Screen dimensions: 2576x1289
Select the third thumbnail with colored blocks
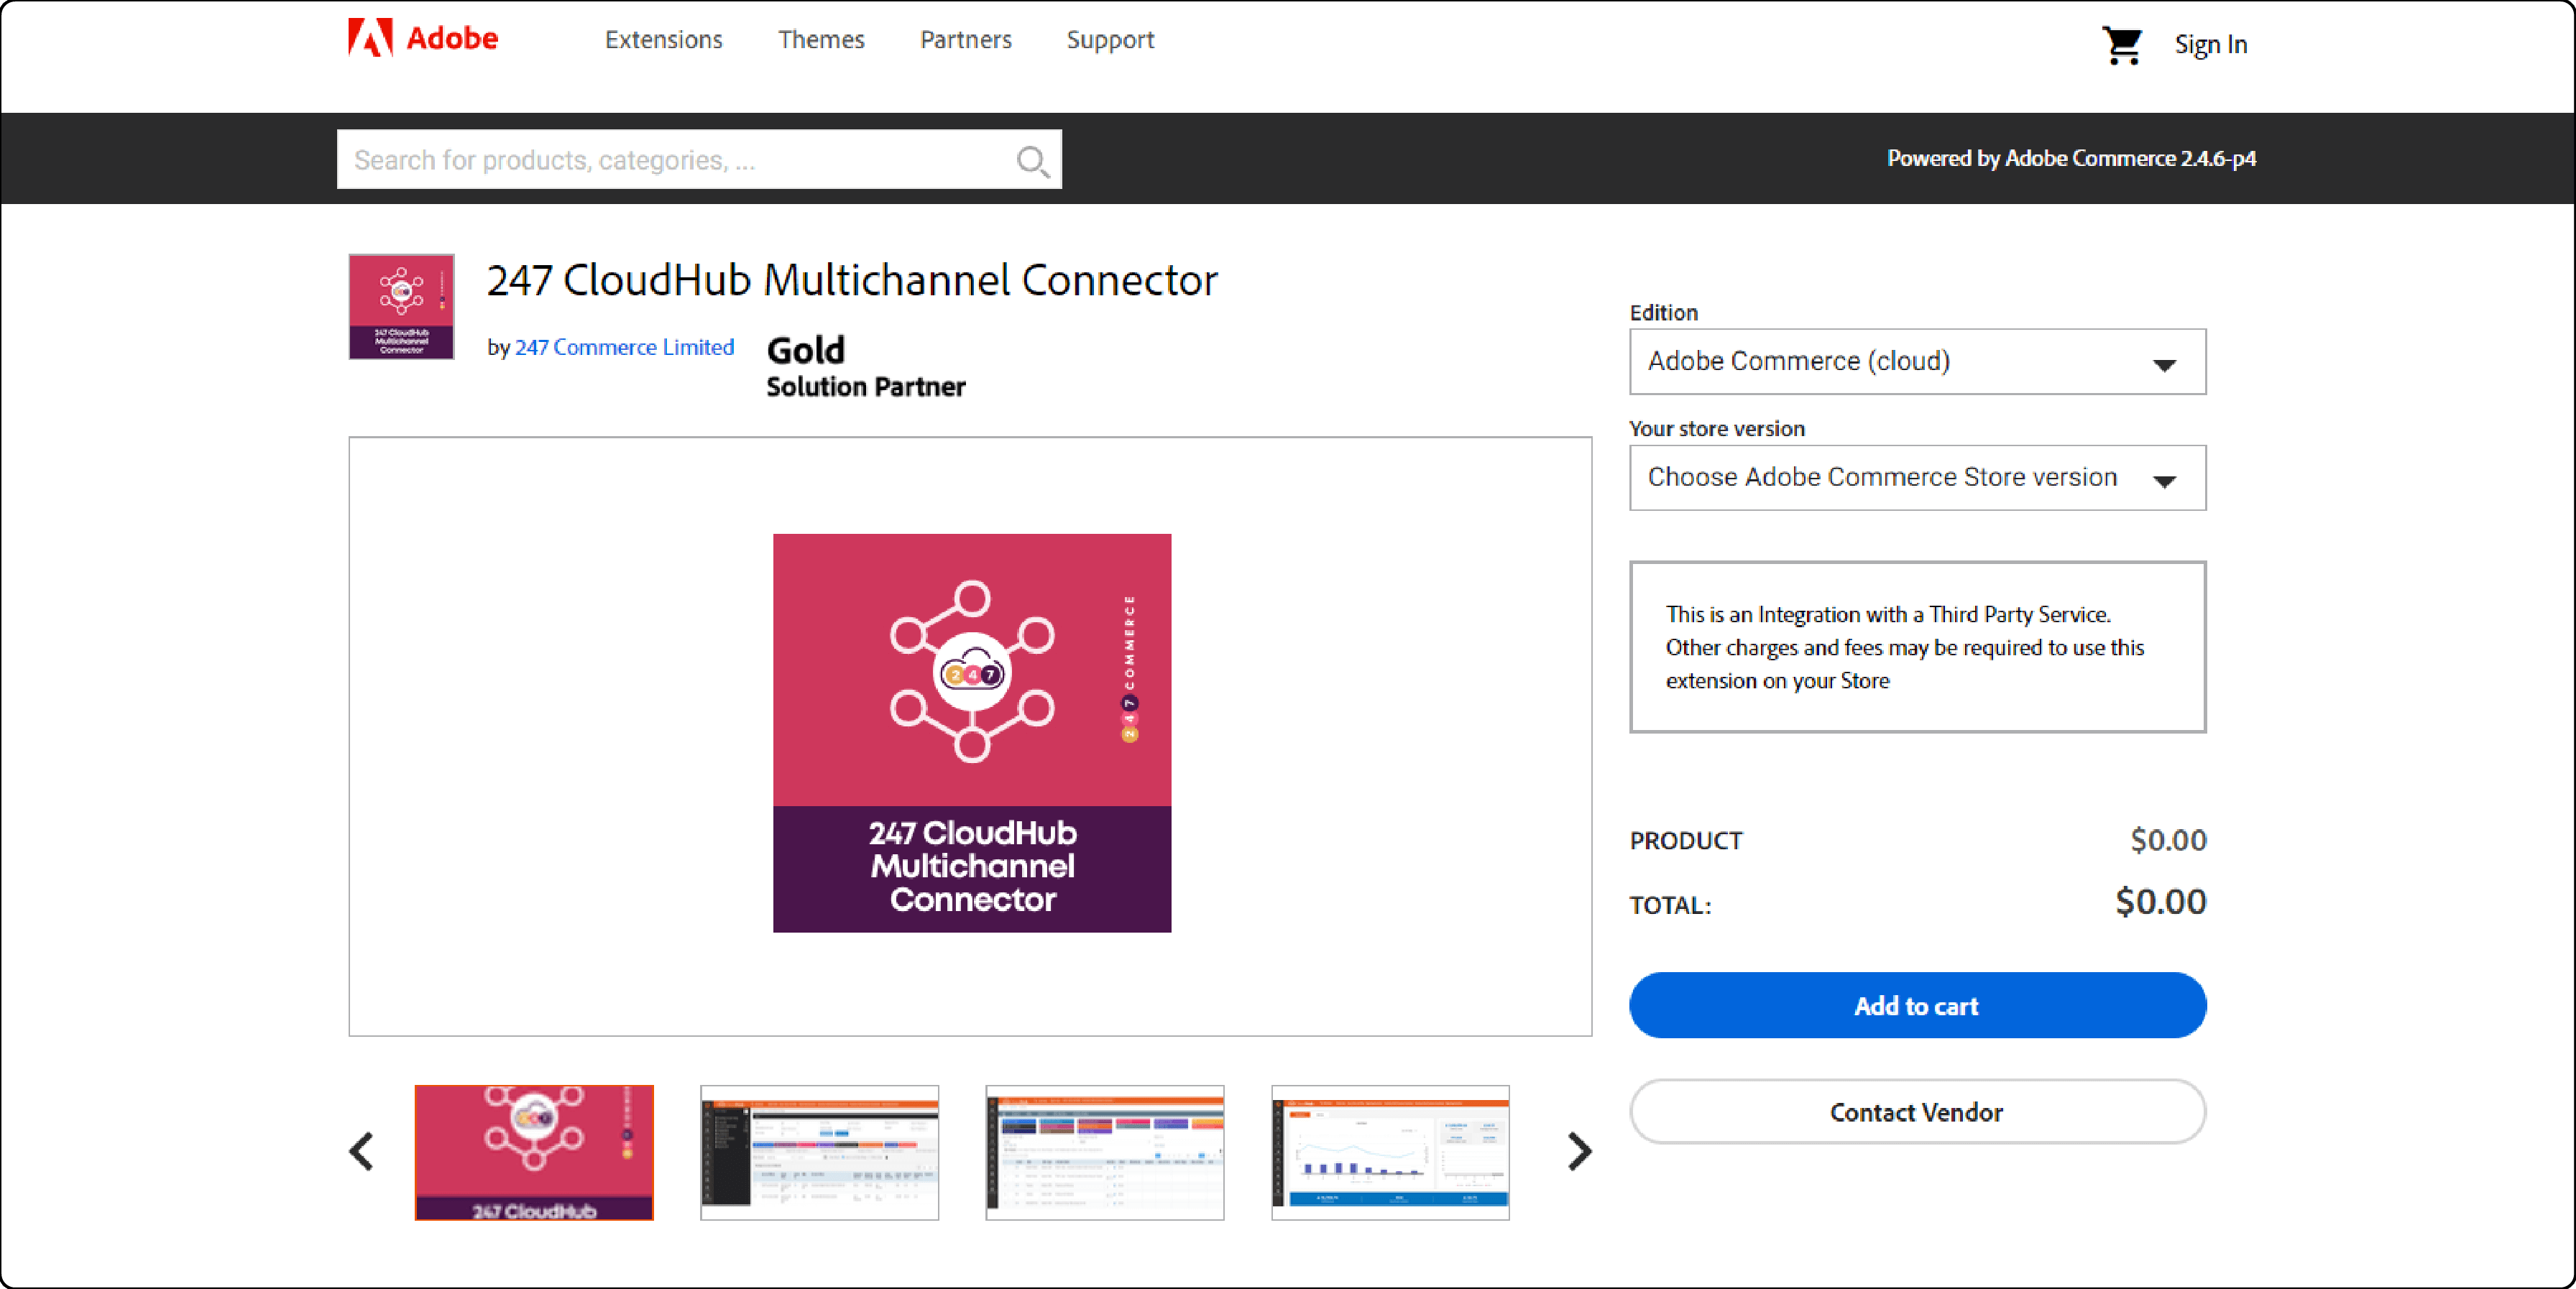pos(1104,1152)
